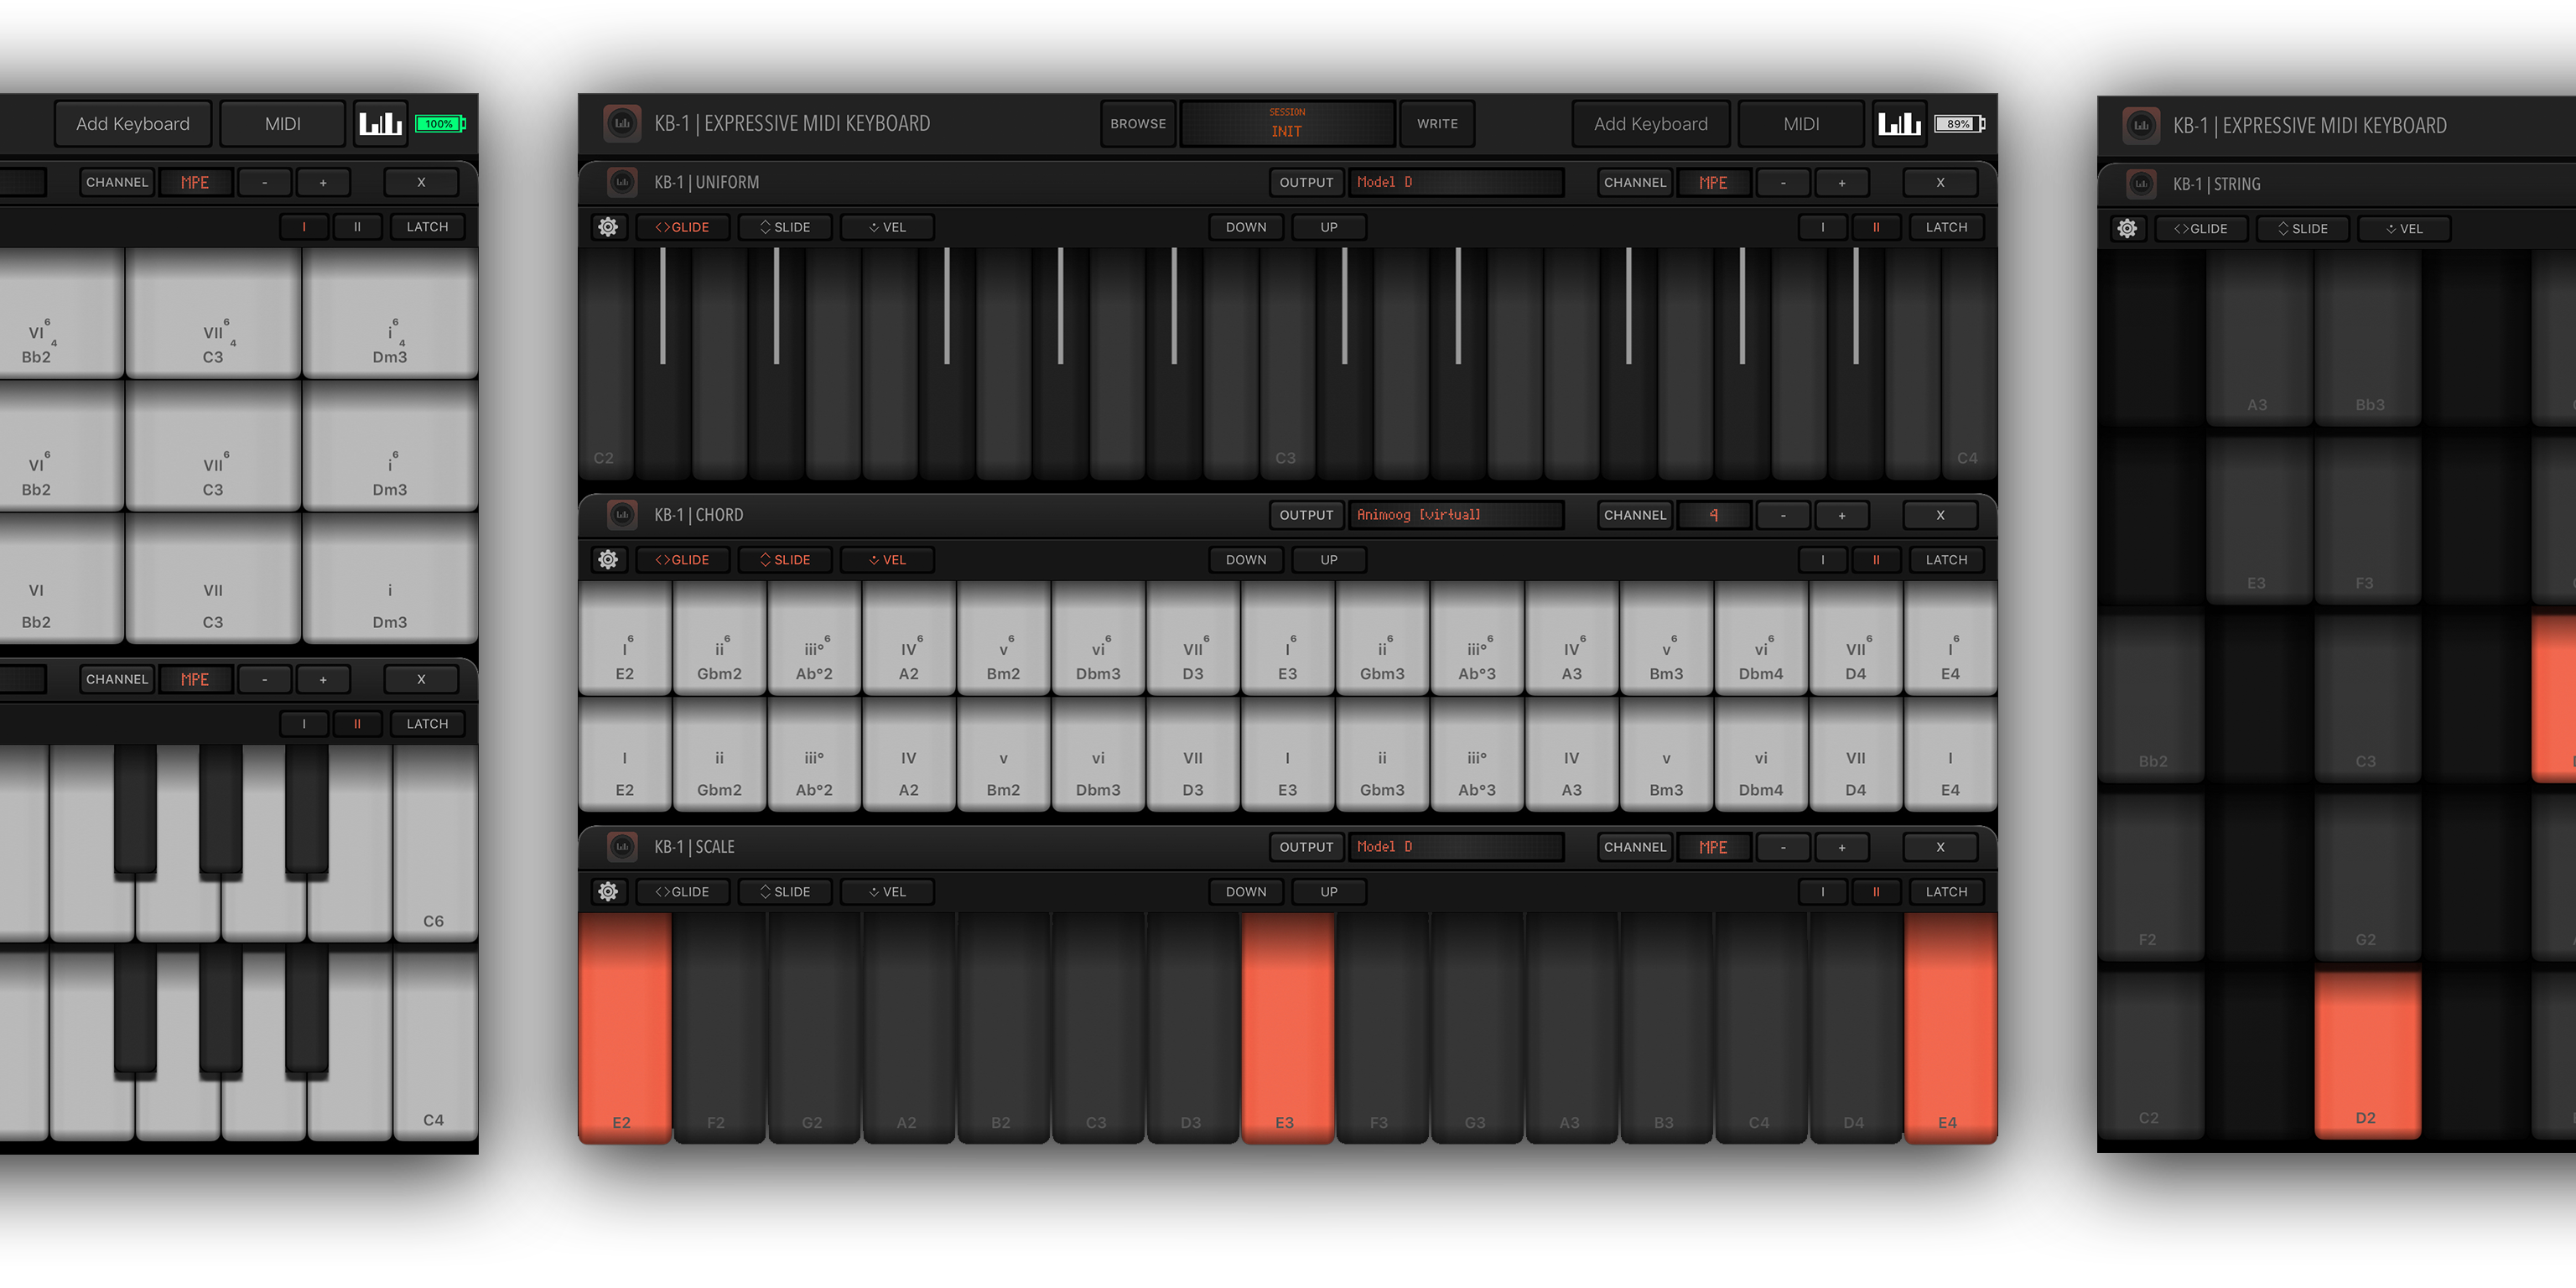Image resolution: width=2576 pixels, height=1288 pixels.
Task: Play the vi Dbm4 chord pad, bottom row
Action: 1761,755
